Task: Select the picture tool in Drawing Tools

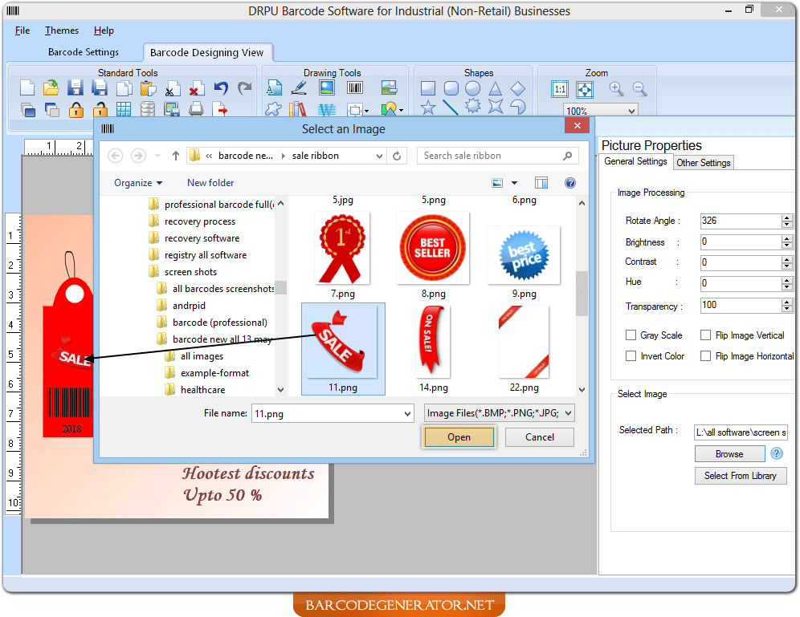Action: (327, 88)
